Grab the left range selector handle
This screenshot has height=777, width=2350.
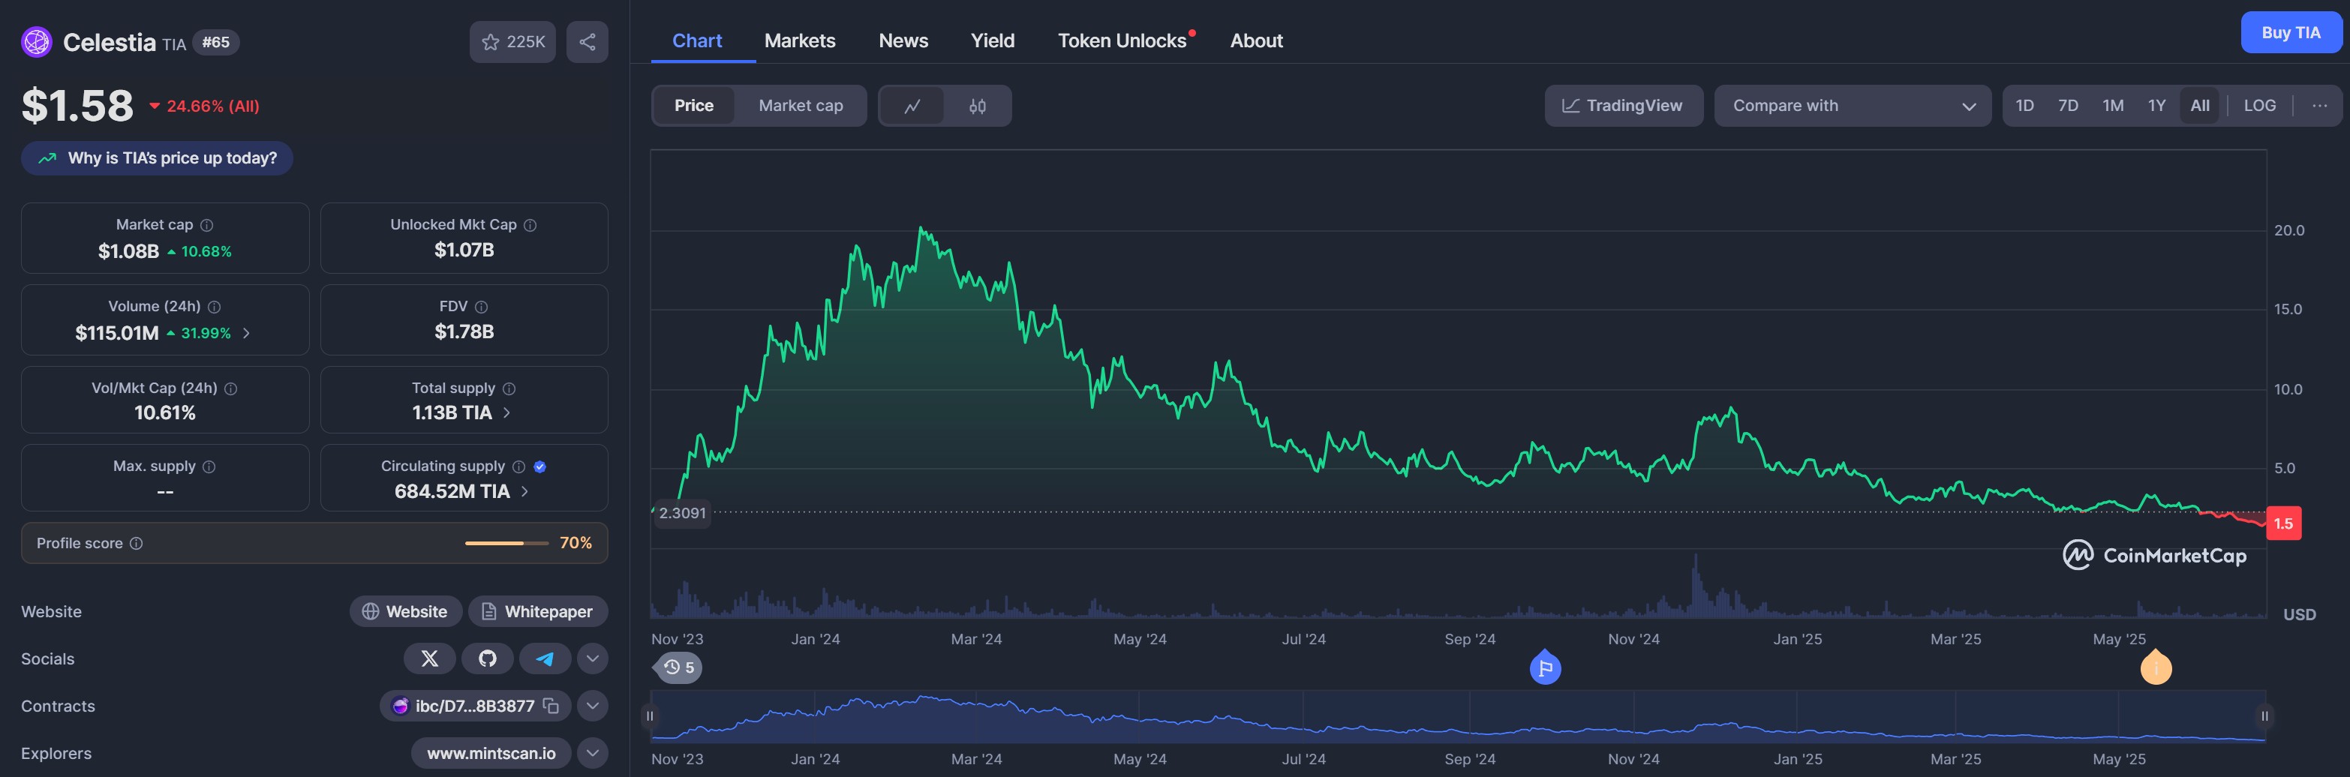pyautogui.click(x=650, y=716)
